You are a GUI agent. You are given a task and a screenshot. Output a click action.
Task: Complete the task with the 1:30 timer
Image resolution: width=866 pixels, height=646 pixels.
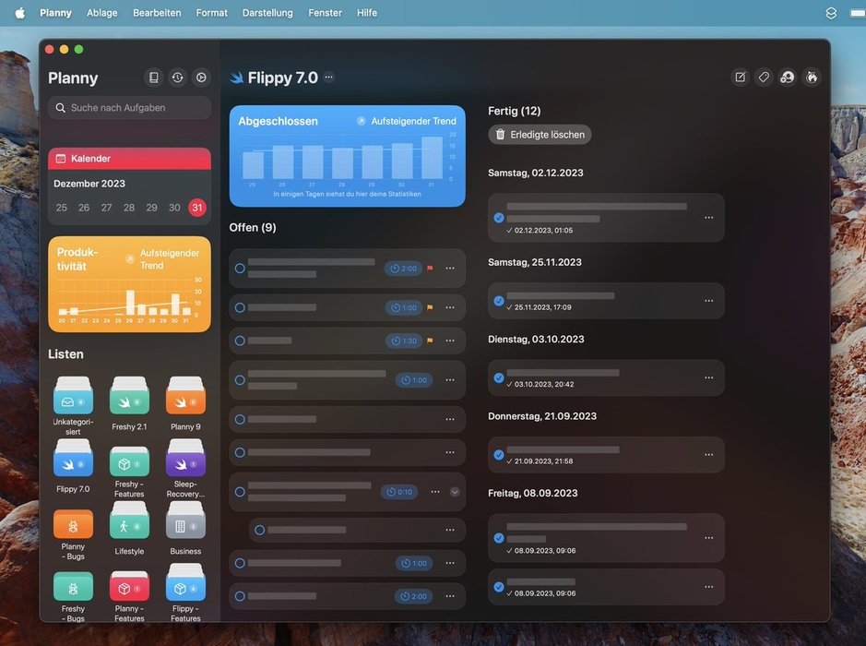click(240, 341)
